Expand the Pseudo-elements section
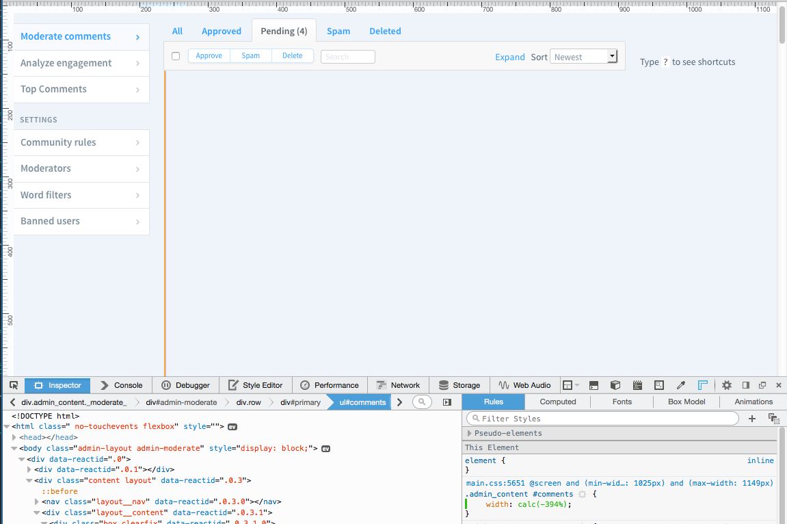Image resolution: width=787 pixels, height=524 pixels. click(469, 433)
